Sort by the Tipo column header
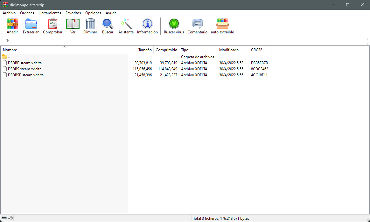Screen dimensions: 370x222 (x=198, y=50)
